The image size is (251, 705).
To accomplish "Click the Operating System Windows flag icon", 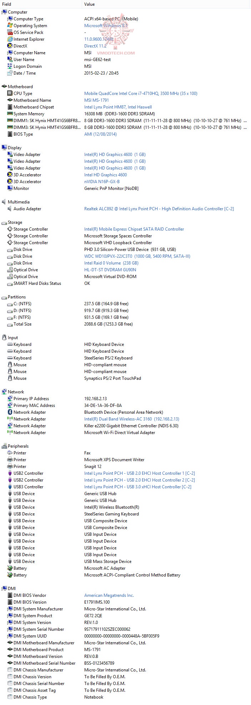I will pyautogui.click(x=10, y=26).
